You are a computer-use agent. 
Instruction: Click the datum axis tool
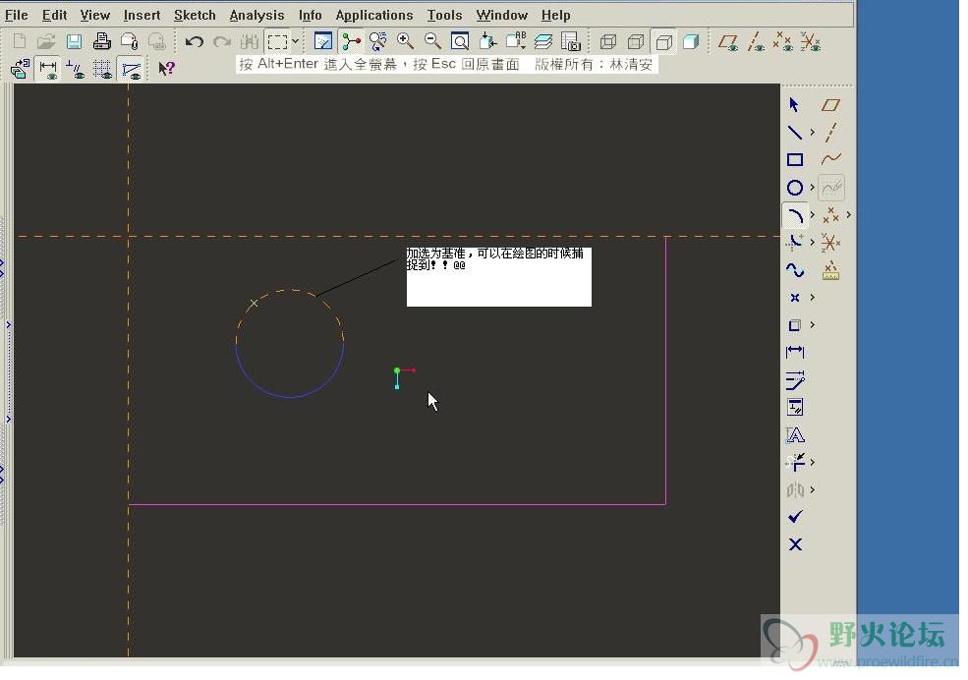(x=831, y=132)
